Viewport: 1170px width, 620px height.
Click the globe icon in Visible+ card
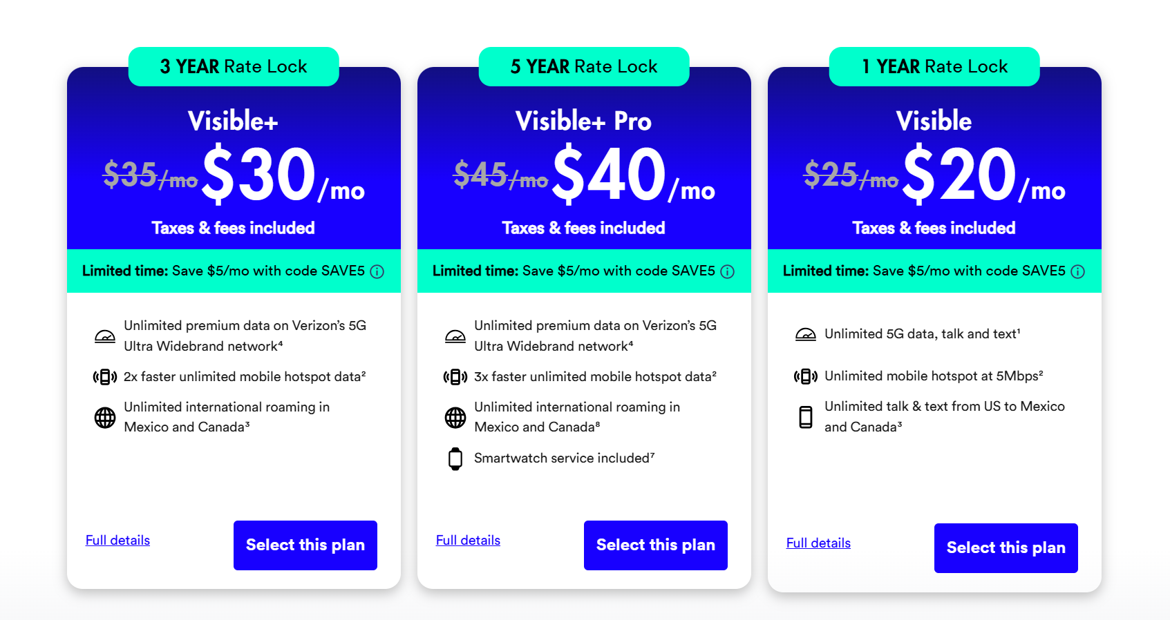[105, 418]
